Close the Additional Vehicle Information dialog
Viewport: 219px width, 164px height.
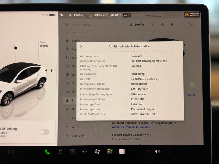81,46
